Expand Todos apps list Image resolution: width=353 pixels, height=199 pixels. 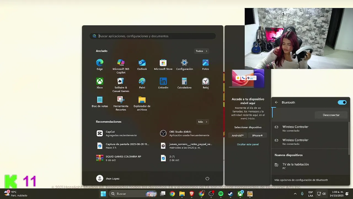pos(201,51)
